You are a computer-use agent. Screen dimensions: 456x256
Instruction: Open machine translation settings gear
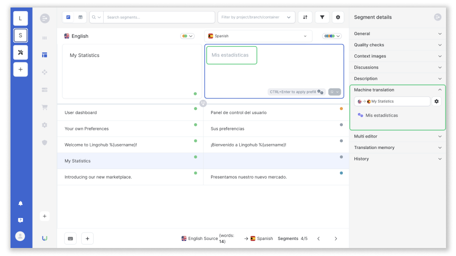[x=436, y=101]
